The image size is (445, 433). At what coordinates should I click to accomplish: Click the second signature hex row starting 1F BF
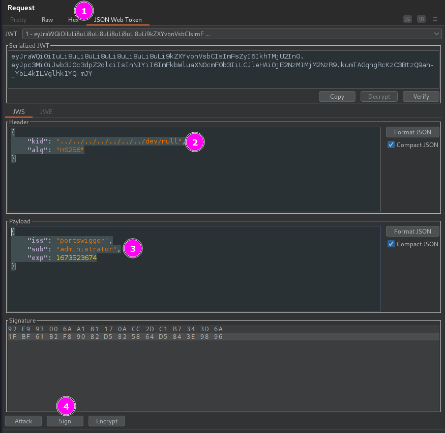(115, 337)
